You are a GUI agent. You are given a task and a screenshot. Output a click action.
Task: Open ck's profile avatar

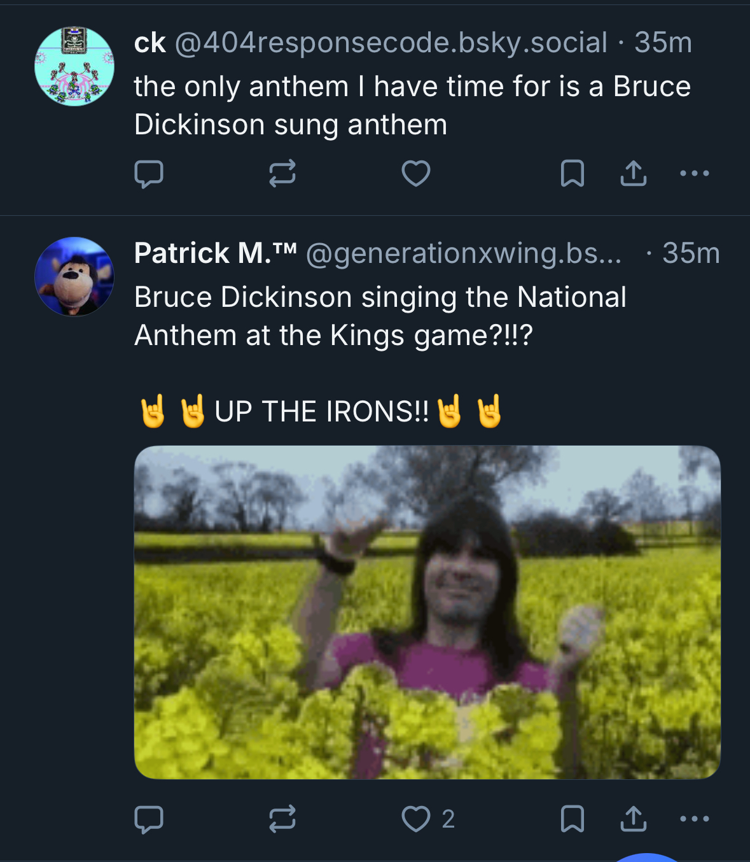coord(74,66)
